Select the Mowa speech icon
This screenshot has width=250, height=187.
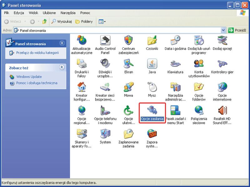pyautogui.click(x=128, y=87)
